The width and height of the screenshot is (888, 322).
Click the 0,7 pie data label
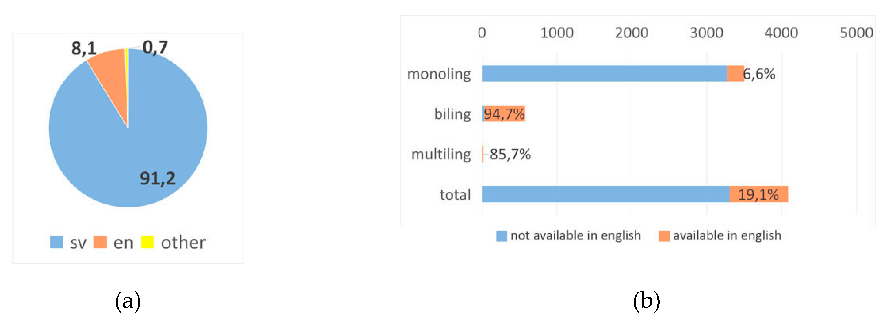point(155,47)
